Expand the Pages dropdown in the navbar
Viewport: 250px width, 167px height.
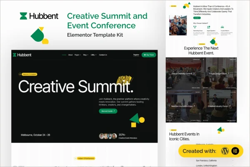77,55
